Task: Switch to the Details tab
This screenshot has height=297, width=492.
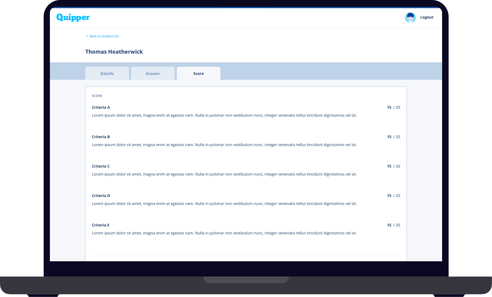Action: [x=107, y=74]
